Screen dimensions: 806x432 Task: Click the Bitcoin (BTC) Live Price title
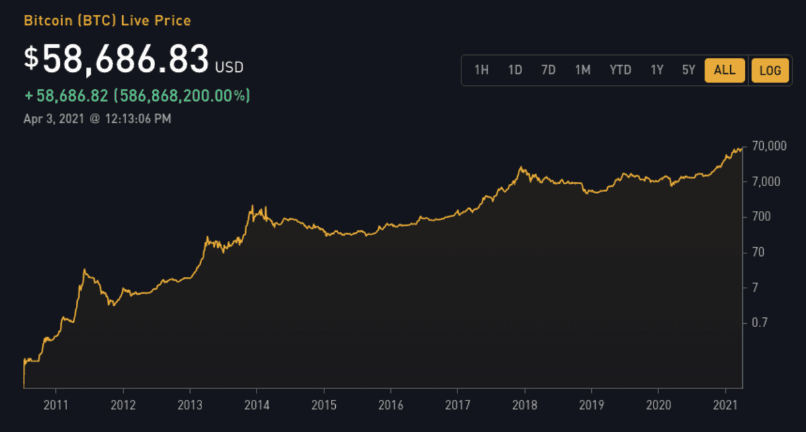click(107, 21)
